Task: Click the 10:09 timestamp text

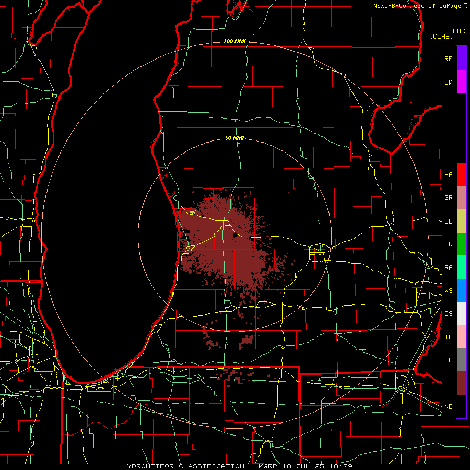Action: pos(342,466)
